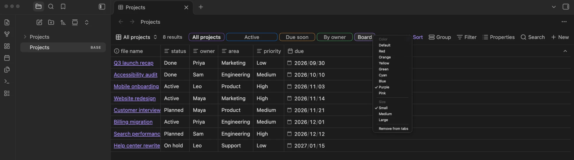This screenshot has height=160, width=574.
Task: Click the due column header
Action: 296,51
